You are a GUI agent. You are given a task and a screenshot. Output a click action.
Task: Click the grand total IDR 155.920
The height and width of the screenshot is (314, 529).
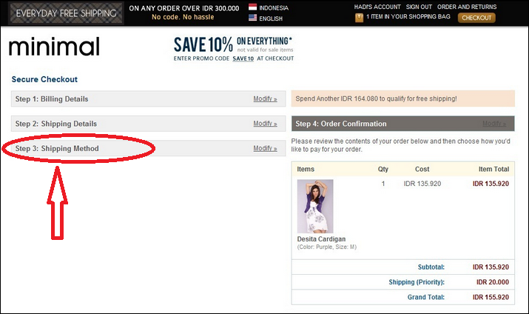[x=491, y=297]
